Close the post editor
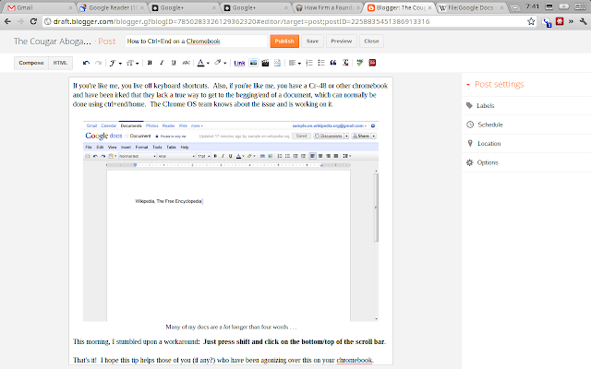Image resolution: width=591 pixels, height=369 pixels. click(371, 41)
